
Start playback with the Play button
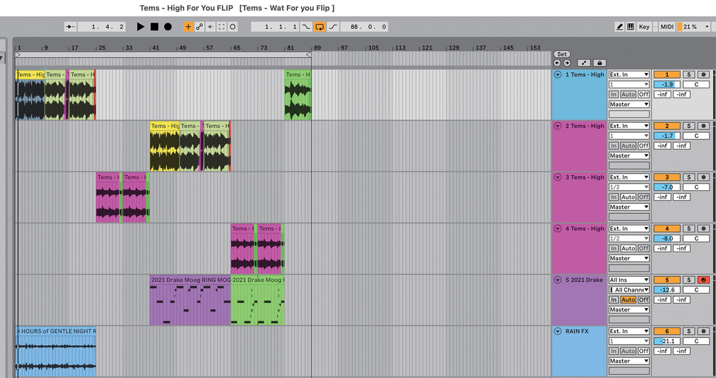tap(141, 27)
